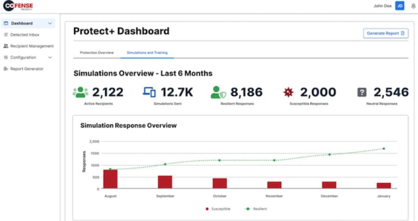The height and width of the screenshot is (221, 418).
Task: Click the Active Recipients group icon
Action: point(80,92)
